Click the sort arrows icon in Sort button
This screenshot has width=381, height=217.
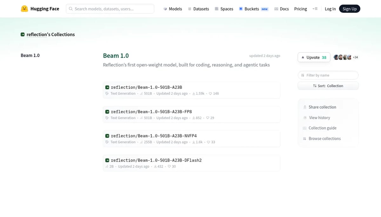coord(315,86)
